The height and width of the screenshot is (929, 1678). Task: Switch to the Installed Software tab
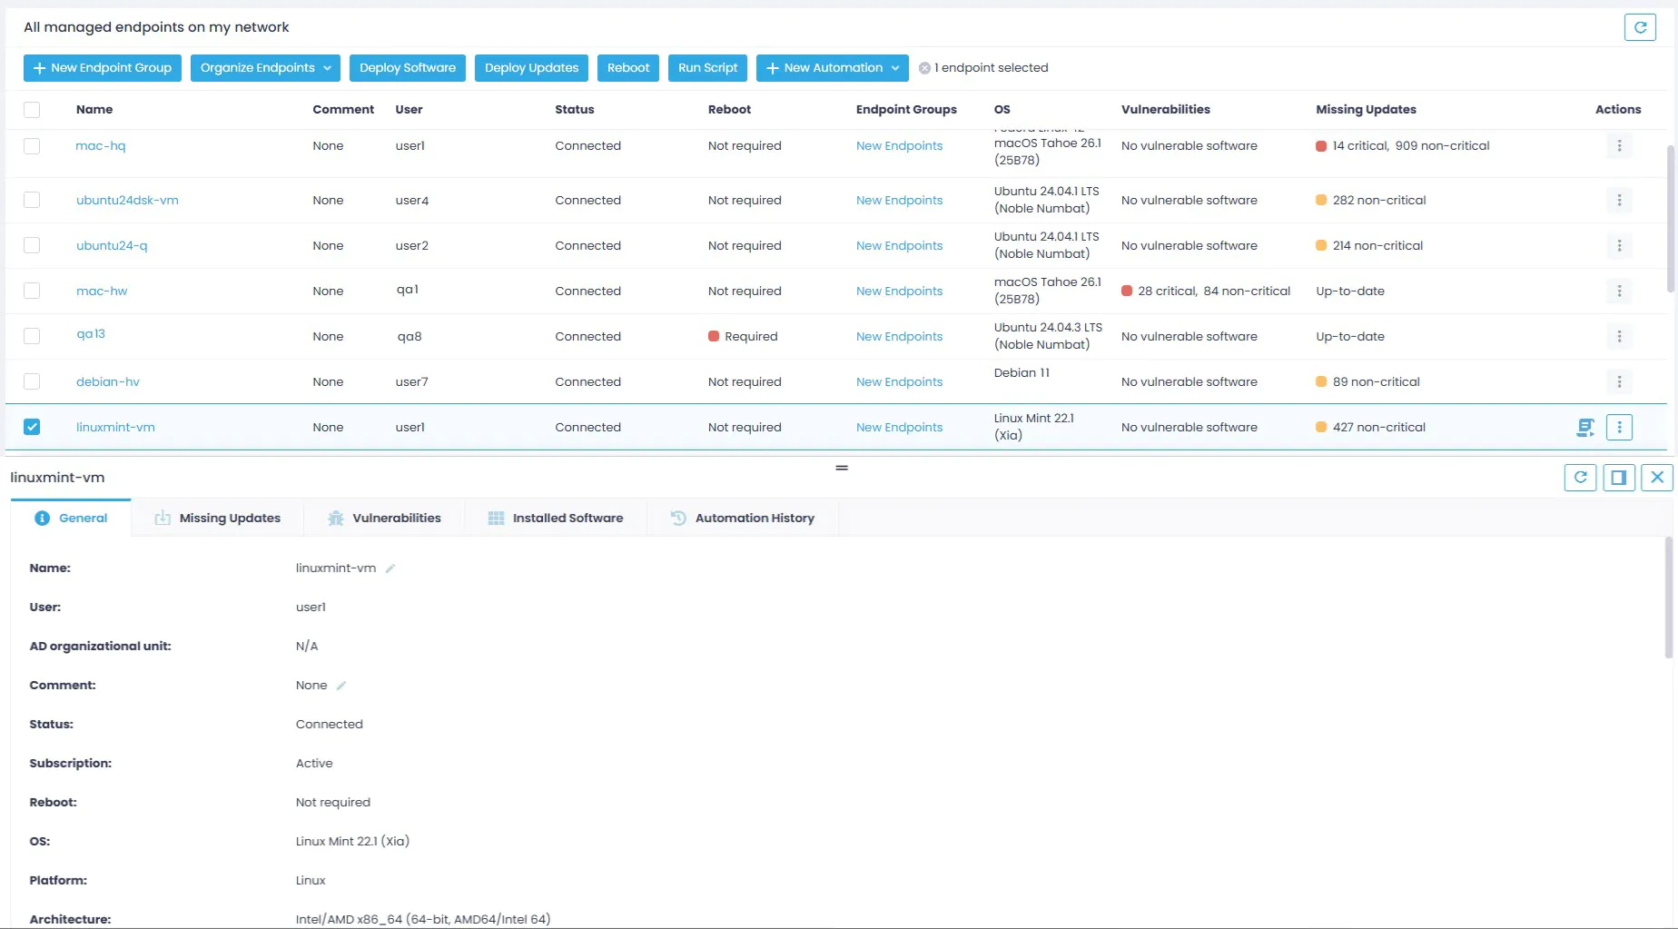(567, 518)
